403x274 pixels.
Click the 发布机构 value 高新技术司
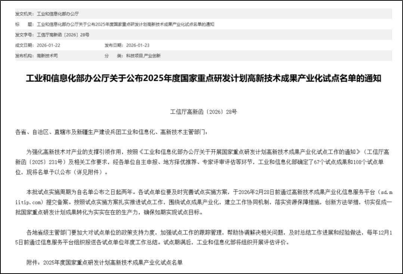(x=47, y=56)
